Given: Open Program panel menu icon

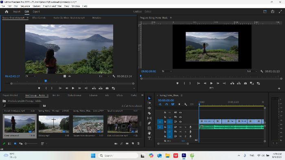Looking at the screenshot, I should 171,18.
